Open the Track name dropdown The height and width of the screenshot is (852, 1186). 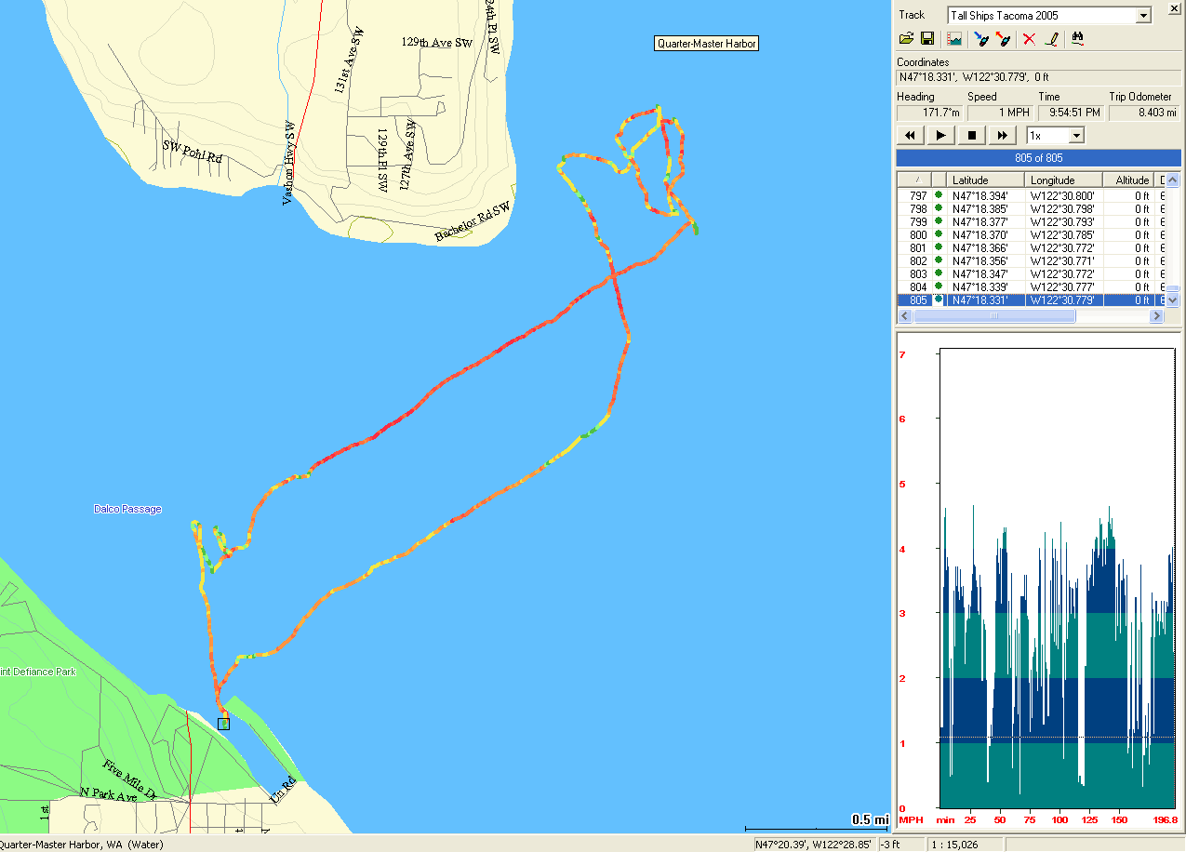pyautogui.click(x=1143, y=16)
